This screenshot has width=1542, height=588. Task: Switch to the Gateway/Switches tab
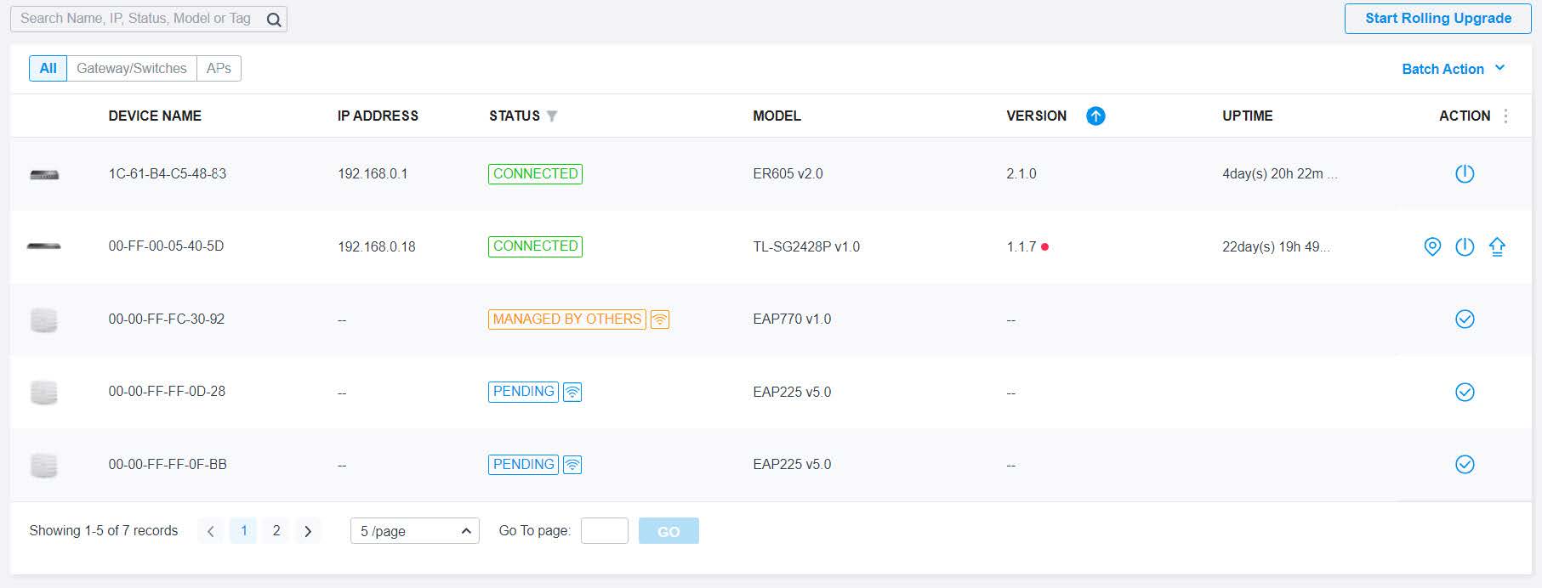tap(132, 69)
